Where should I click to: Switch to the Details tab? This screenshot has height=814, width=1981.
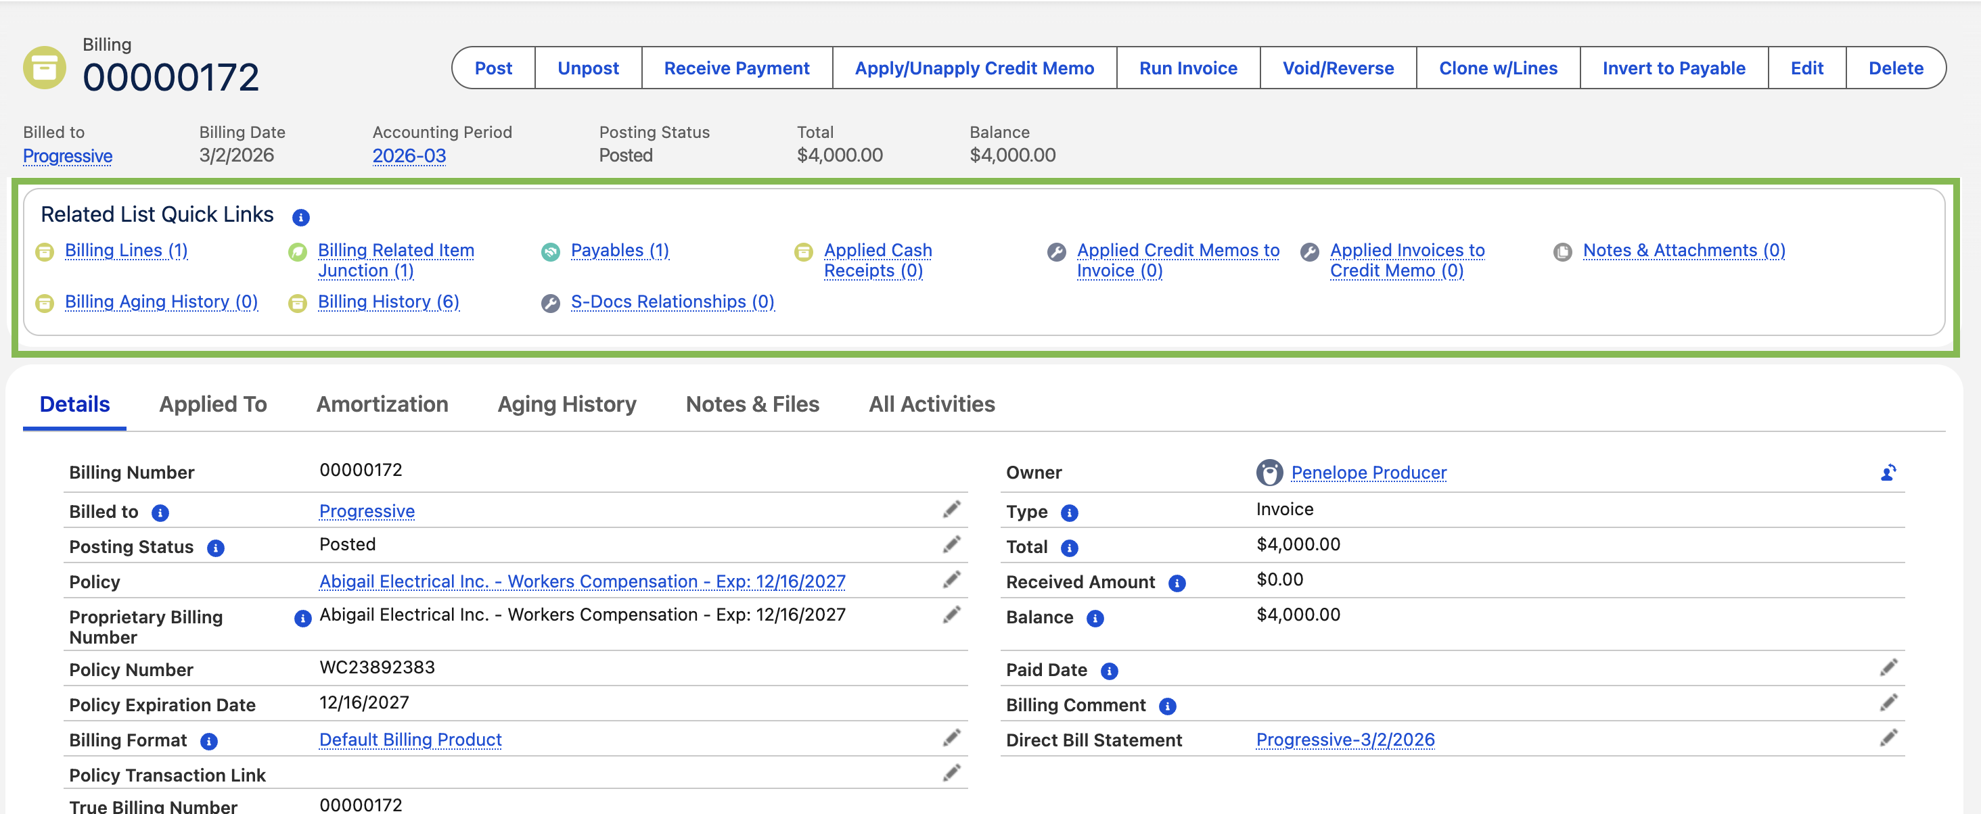74,404
